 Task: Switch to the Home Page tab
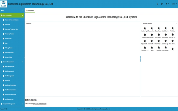(30, 11)
